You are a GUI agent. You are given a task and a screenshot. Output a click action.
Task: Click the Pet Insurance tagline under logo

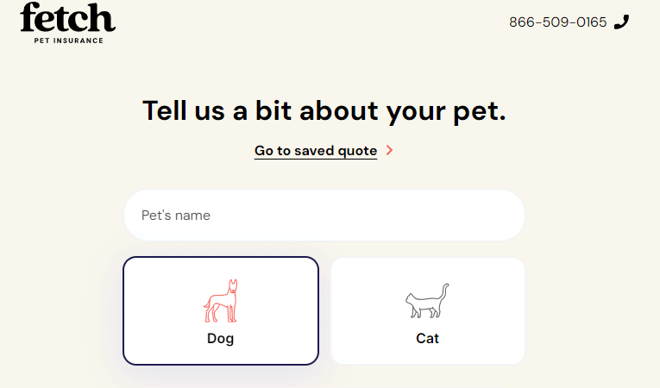click(67, 40)
